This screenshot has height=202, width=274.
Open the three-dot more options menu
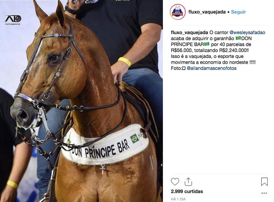tap(264, 193)
